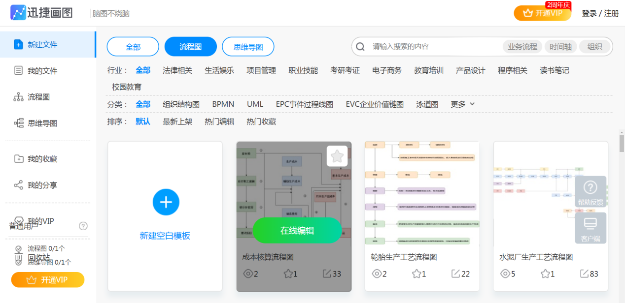Click the 迅捷画图 logo icon

(x=18, y=13)
